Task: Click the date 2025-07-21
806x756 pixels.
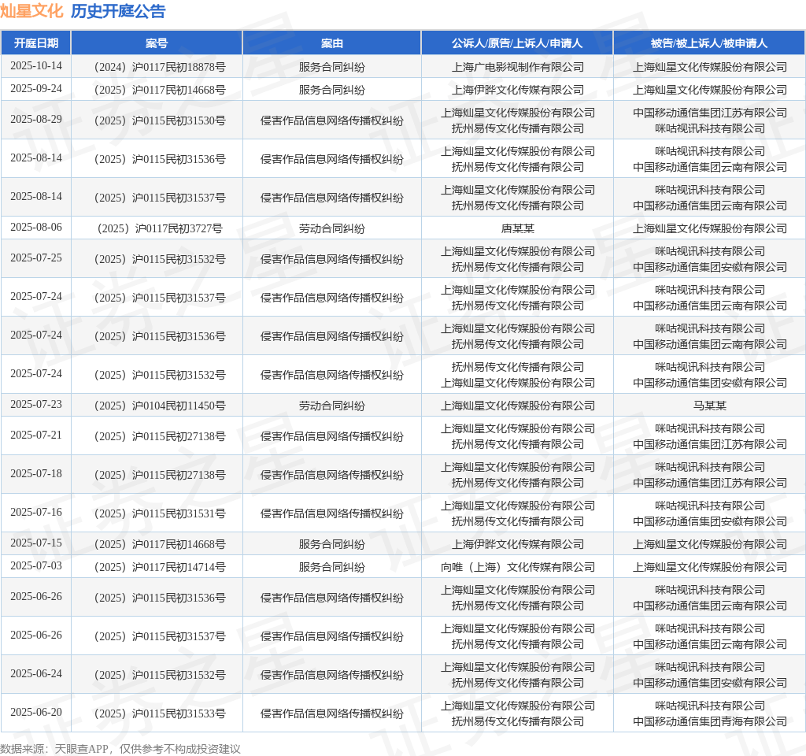Action: pos(36,435)
